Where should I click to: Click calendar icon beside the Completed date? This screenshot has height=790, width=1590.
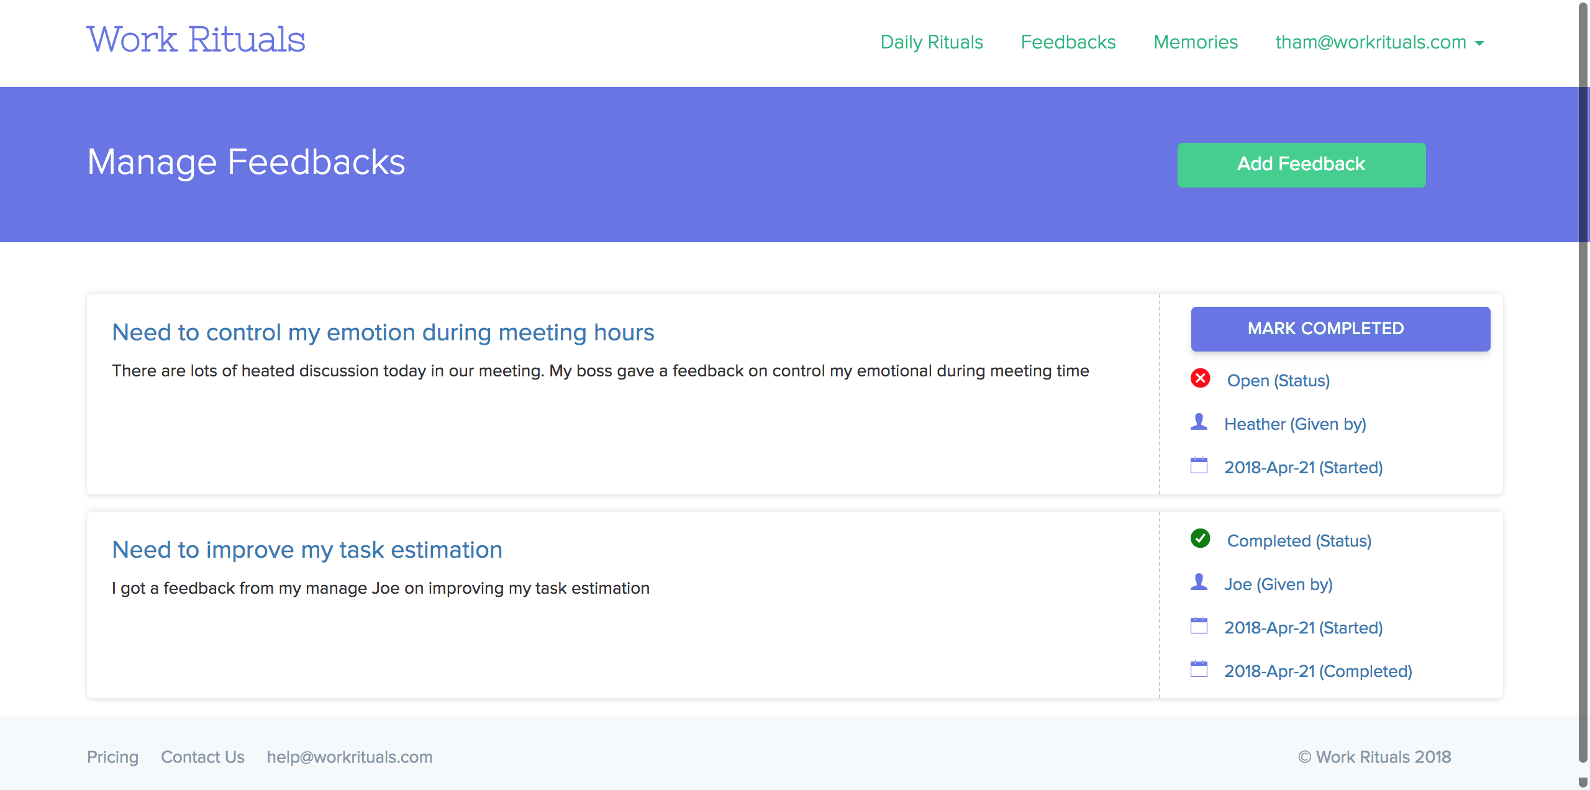1199,670
